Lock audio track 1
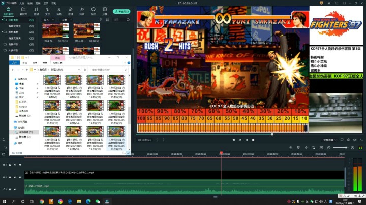366x205 pixels. (x=10, y=189)
